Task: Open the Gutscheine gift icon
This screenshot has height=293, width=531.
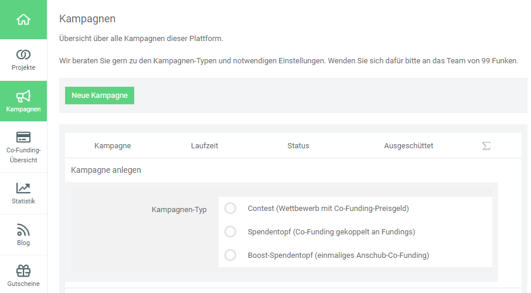Action: (x=23, y=271)
